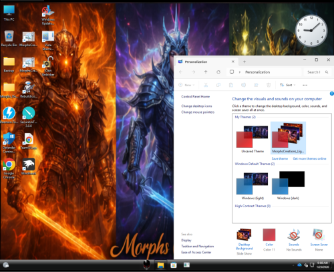The width and height of the screenshot is (334, 272).
Task: Click the Personalization address bar text
Action: pyautogui.click(x=257, y=72)
